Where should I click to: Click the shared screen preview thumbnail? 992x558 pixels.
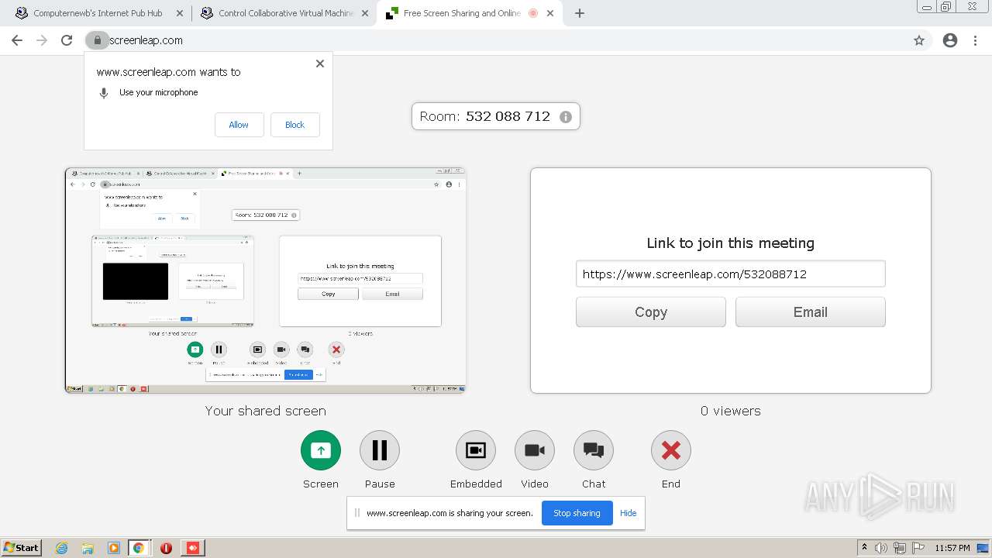[x=265, y=281]
